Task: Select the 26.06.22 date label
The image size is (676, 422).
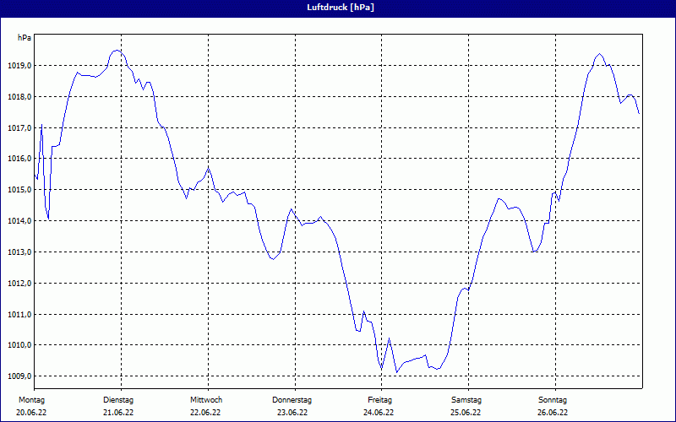Action: click(553, 413)
